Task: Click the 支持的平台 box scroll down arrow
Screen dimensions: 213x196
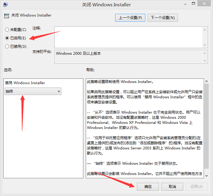Action: [x=205, y=60]
